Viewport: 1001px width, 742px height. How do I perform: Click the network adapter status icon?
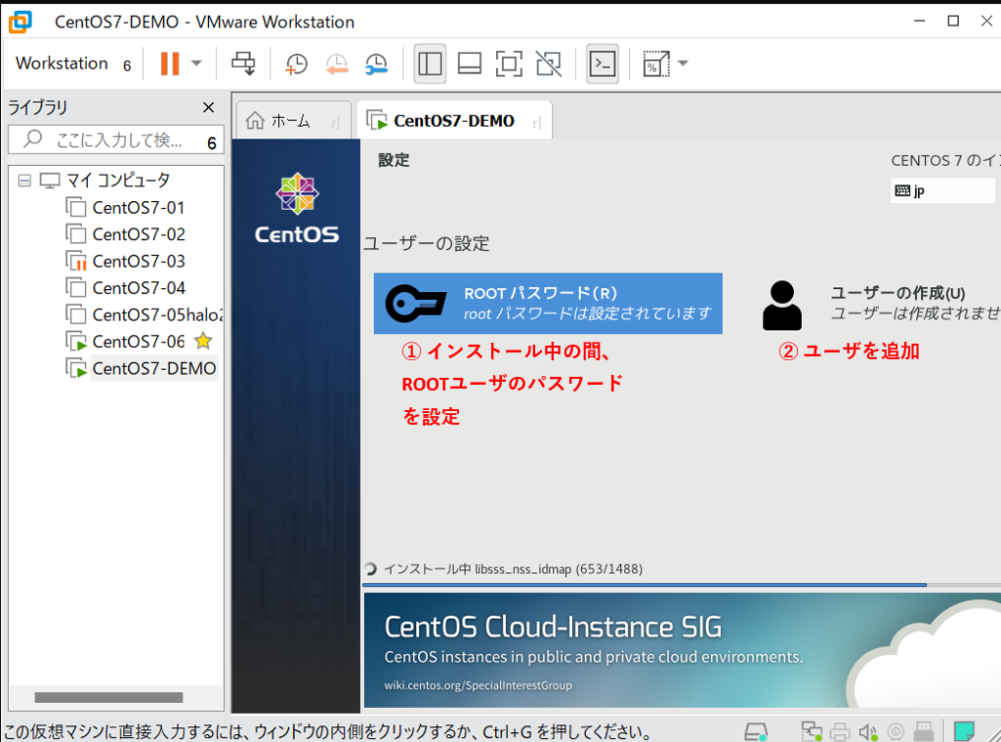[x=812, y=731]
